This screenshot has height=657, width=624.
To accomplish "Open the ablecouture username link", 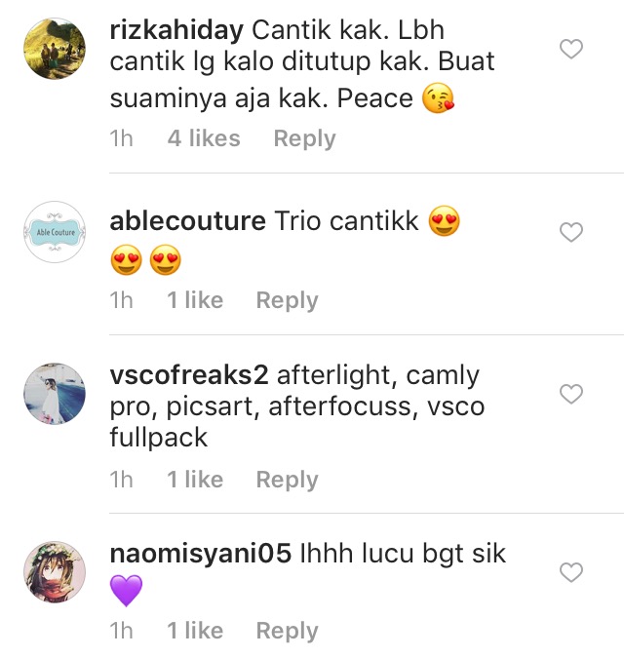I will click(x=187, y=221).
